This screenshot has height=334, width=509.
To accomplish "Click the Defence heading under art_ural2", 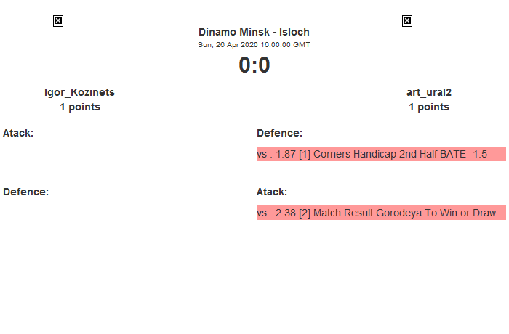I will click(x=279, y=133).
